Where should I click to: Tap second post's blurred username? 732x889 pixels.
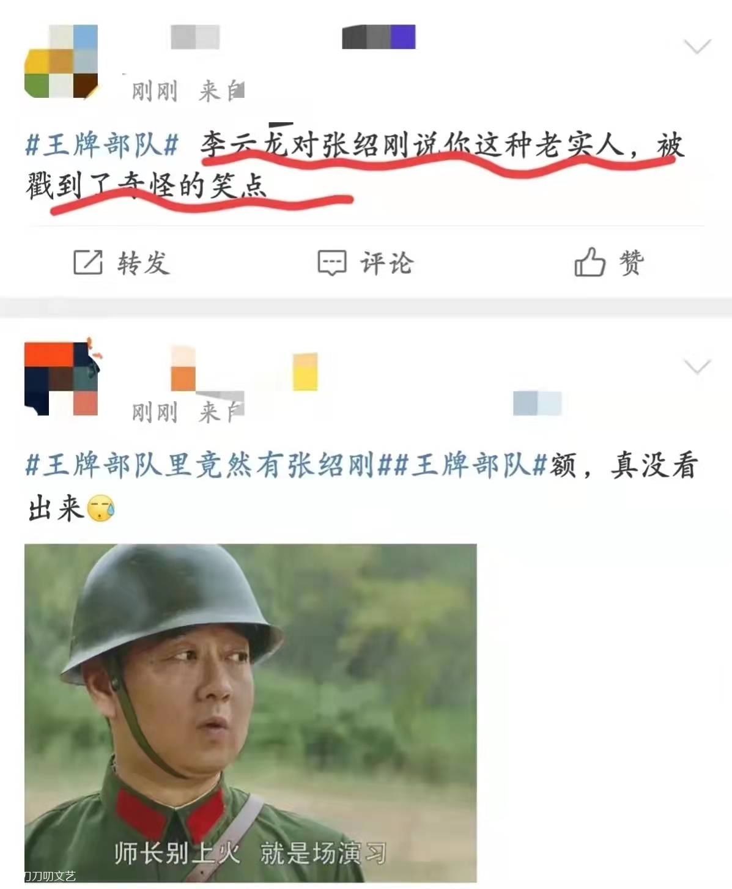click(244, 369)
